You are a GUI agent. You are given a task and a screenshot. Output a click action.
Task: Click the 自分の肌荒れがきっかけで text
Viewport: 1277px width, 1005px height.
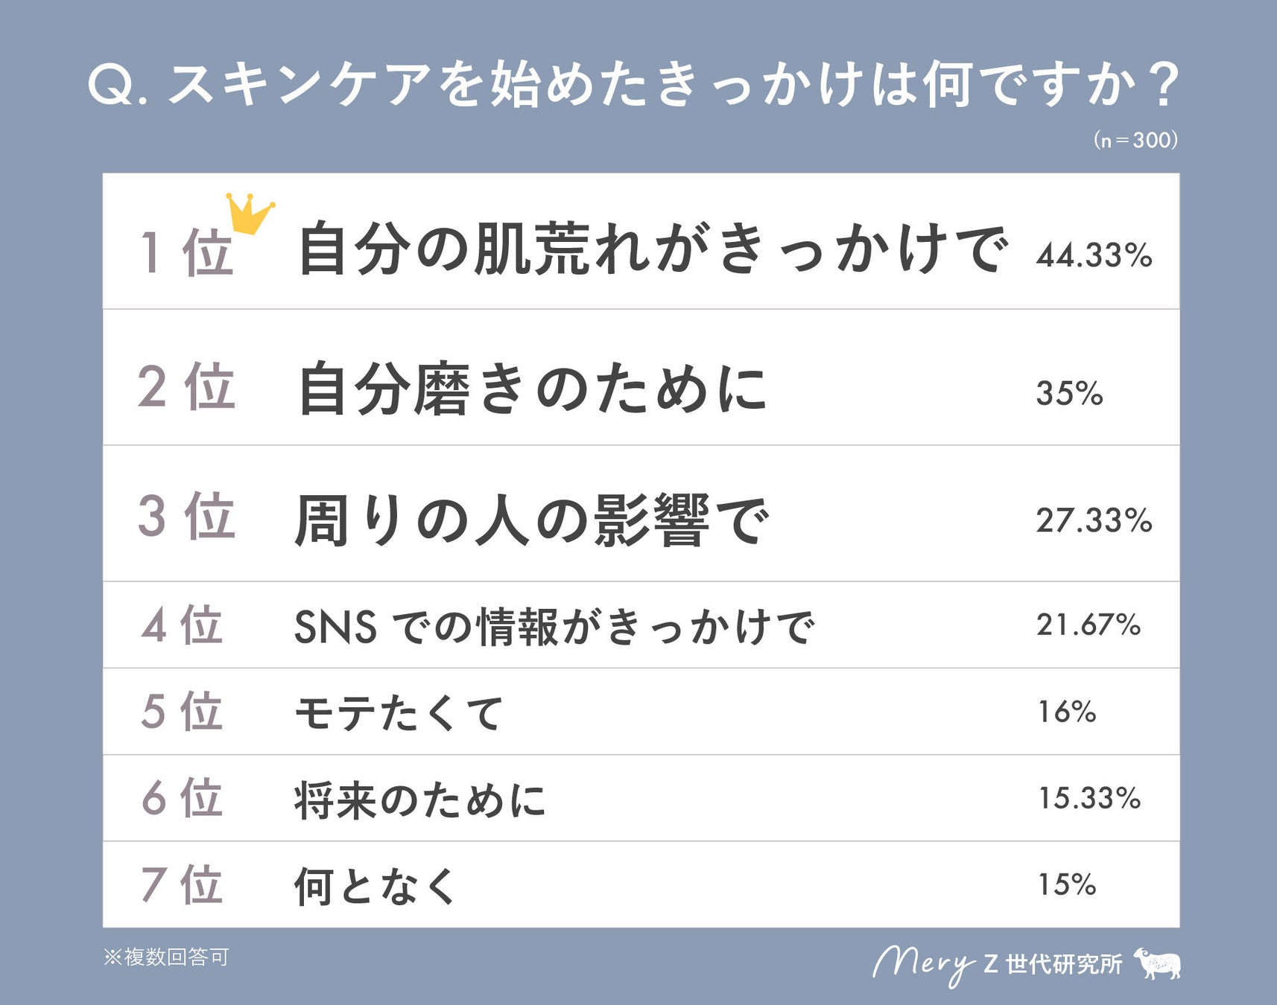coord(651,248)
